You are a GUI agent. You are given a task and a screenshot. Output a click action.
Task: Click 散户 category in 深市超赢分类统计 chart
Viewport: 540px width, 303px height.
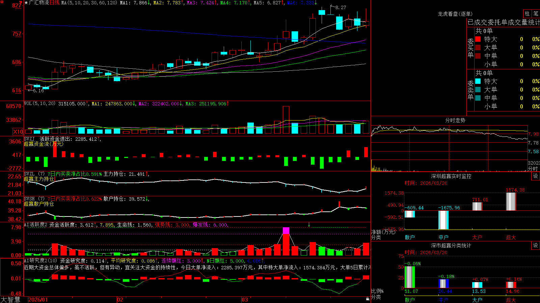(410, 300)
